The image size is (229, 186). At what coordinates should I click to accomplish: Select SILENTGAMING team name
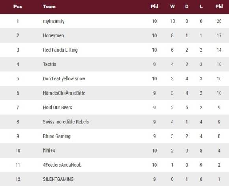58,179
